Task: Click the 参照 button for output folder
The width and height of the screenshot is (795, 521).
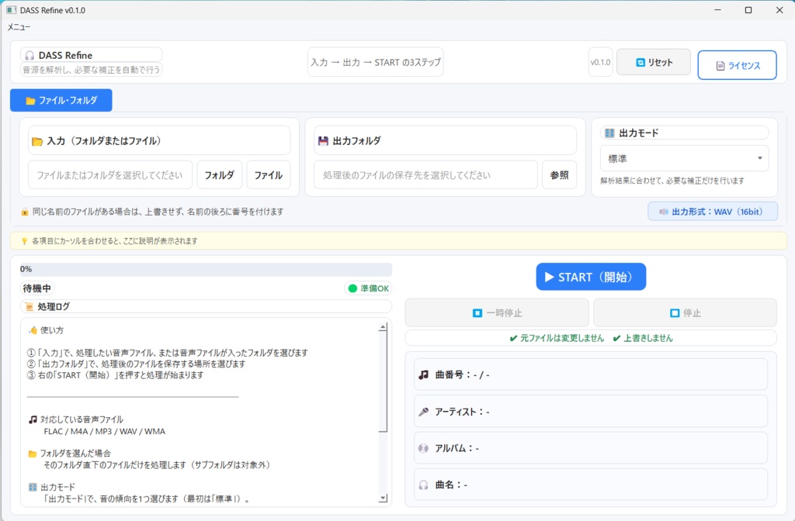Action: (x=559, y=175)
